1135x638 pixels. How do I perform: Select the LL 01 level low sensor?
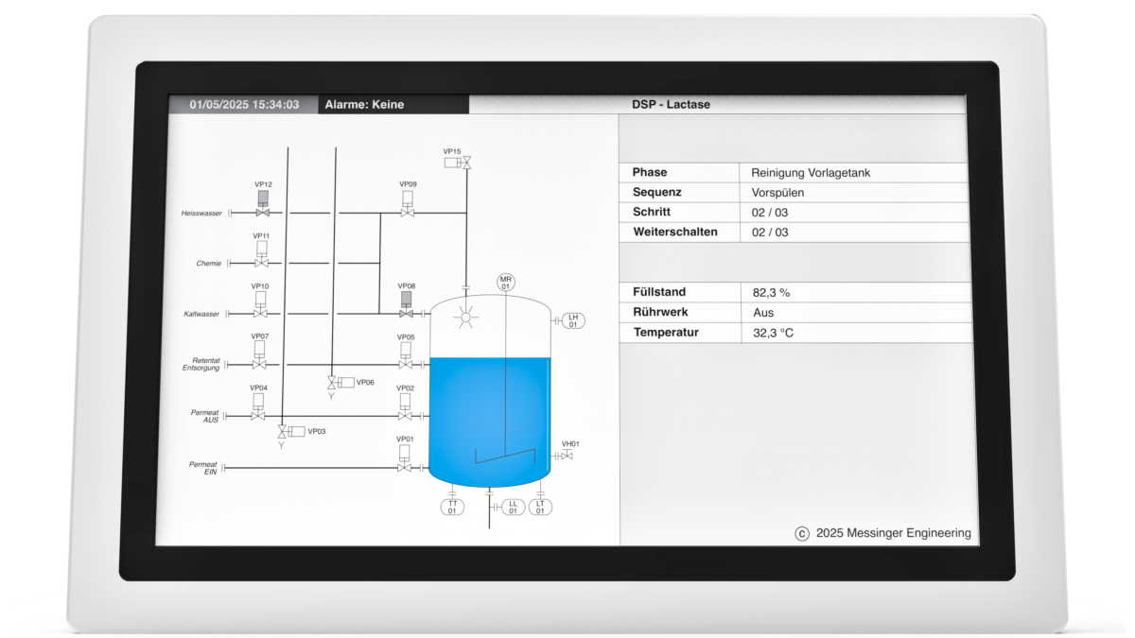click(x=512, y=507)
